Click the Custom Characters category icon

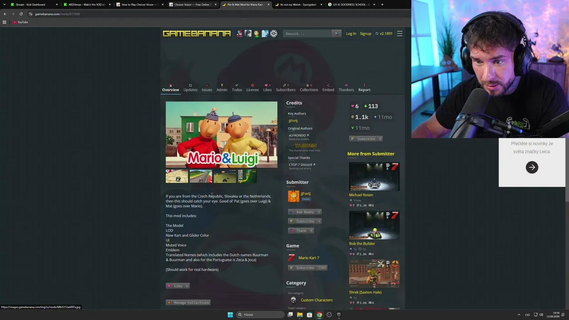pos(293,300)
